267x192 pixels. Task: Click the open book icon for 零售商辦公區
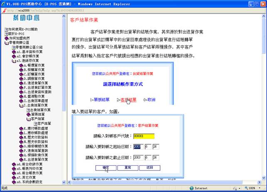coord(7,42)
